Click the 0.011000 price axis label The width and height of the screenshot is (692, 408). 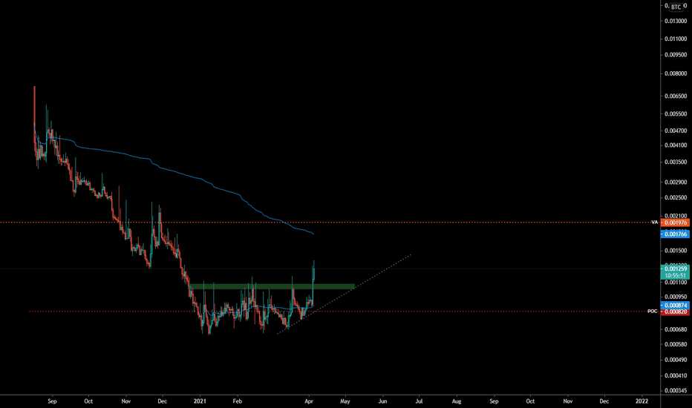pyautogui.click(x=676, y=39)
